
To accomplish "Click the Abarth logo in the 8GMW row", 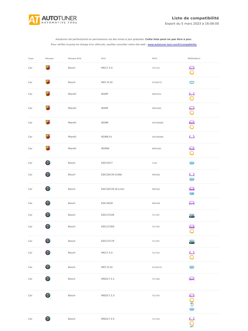I will point(48,148).
